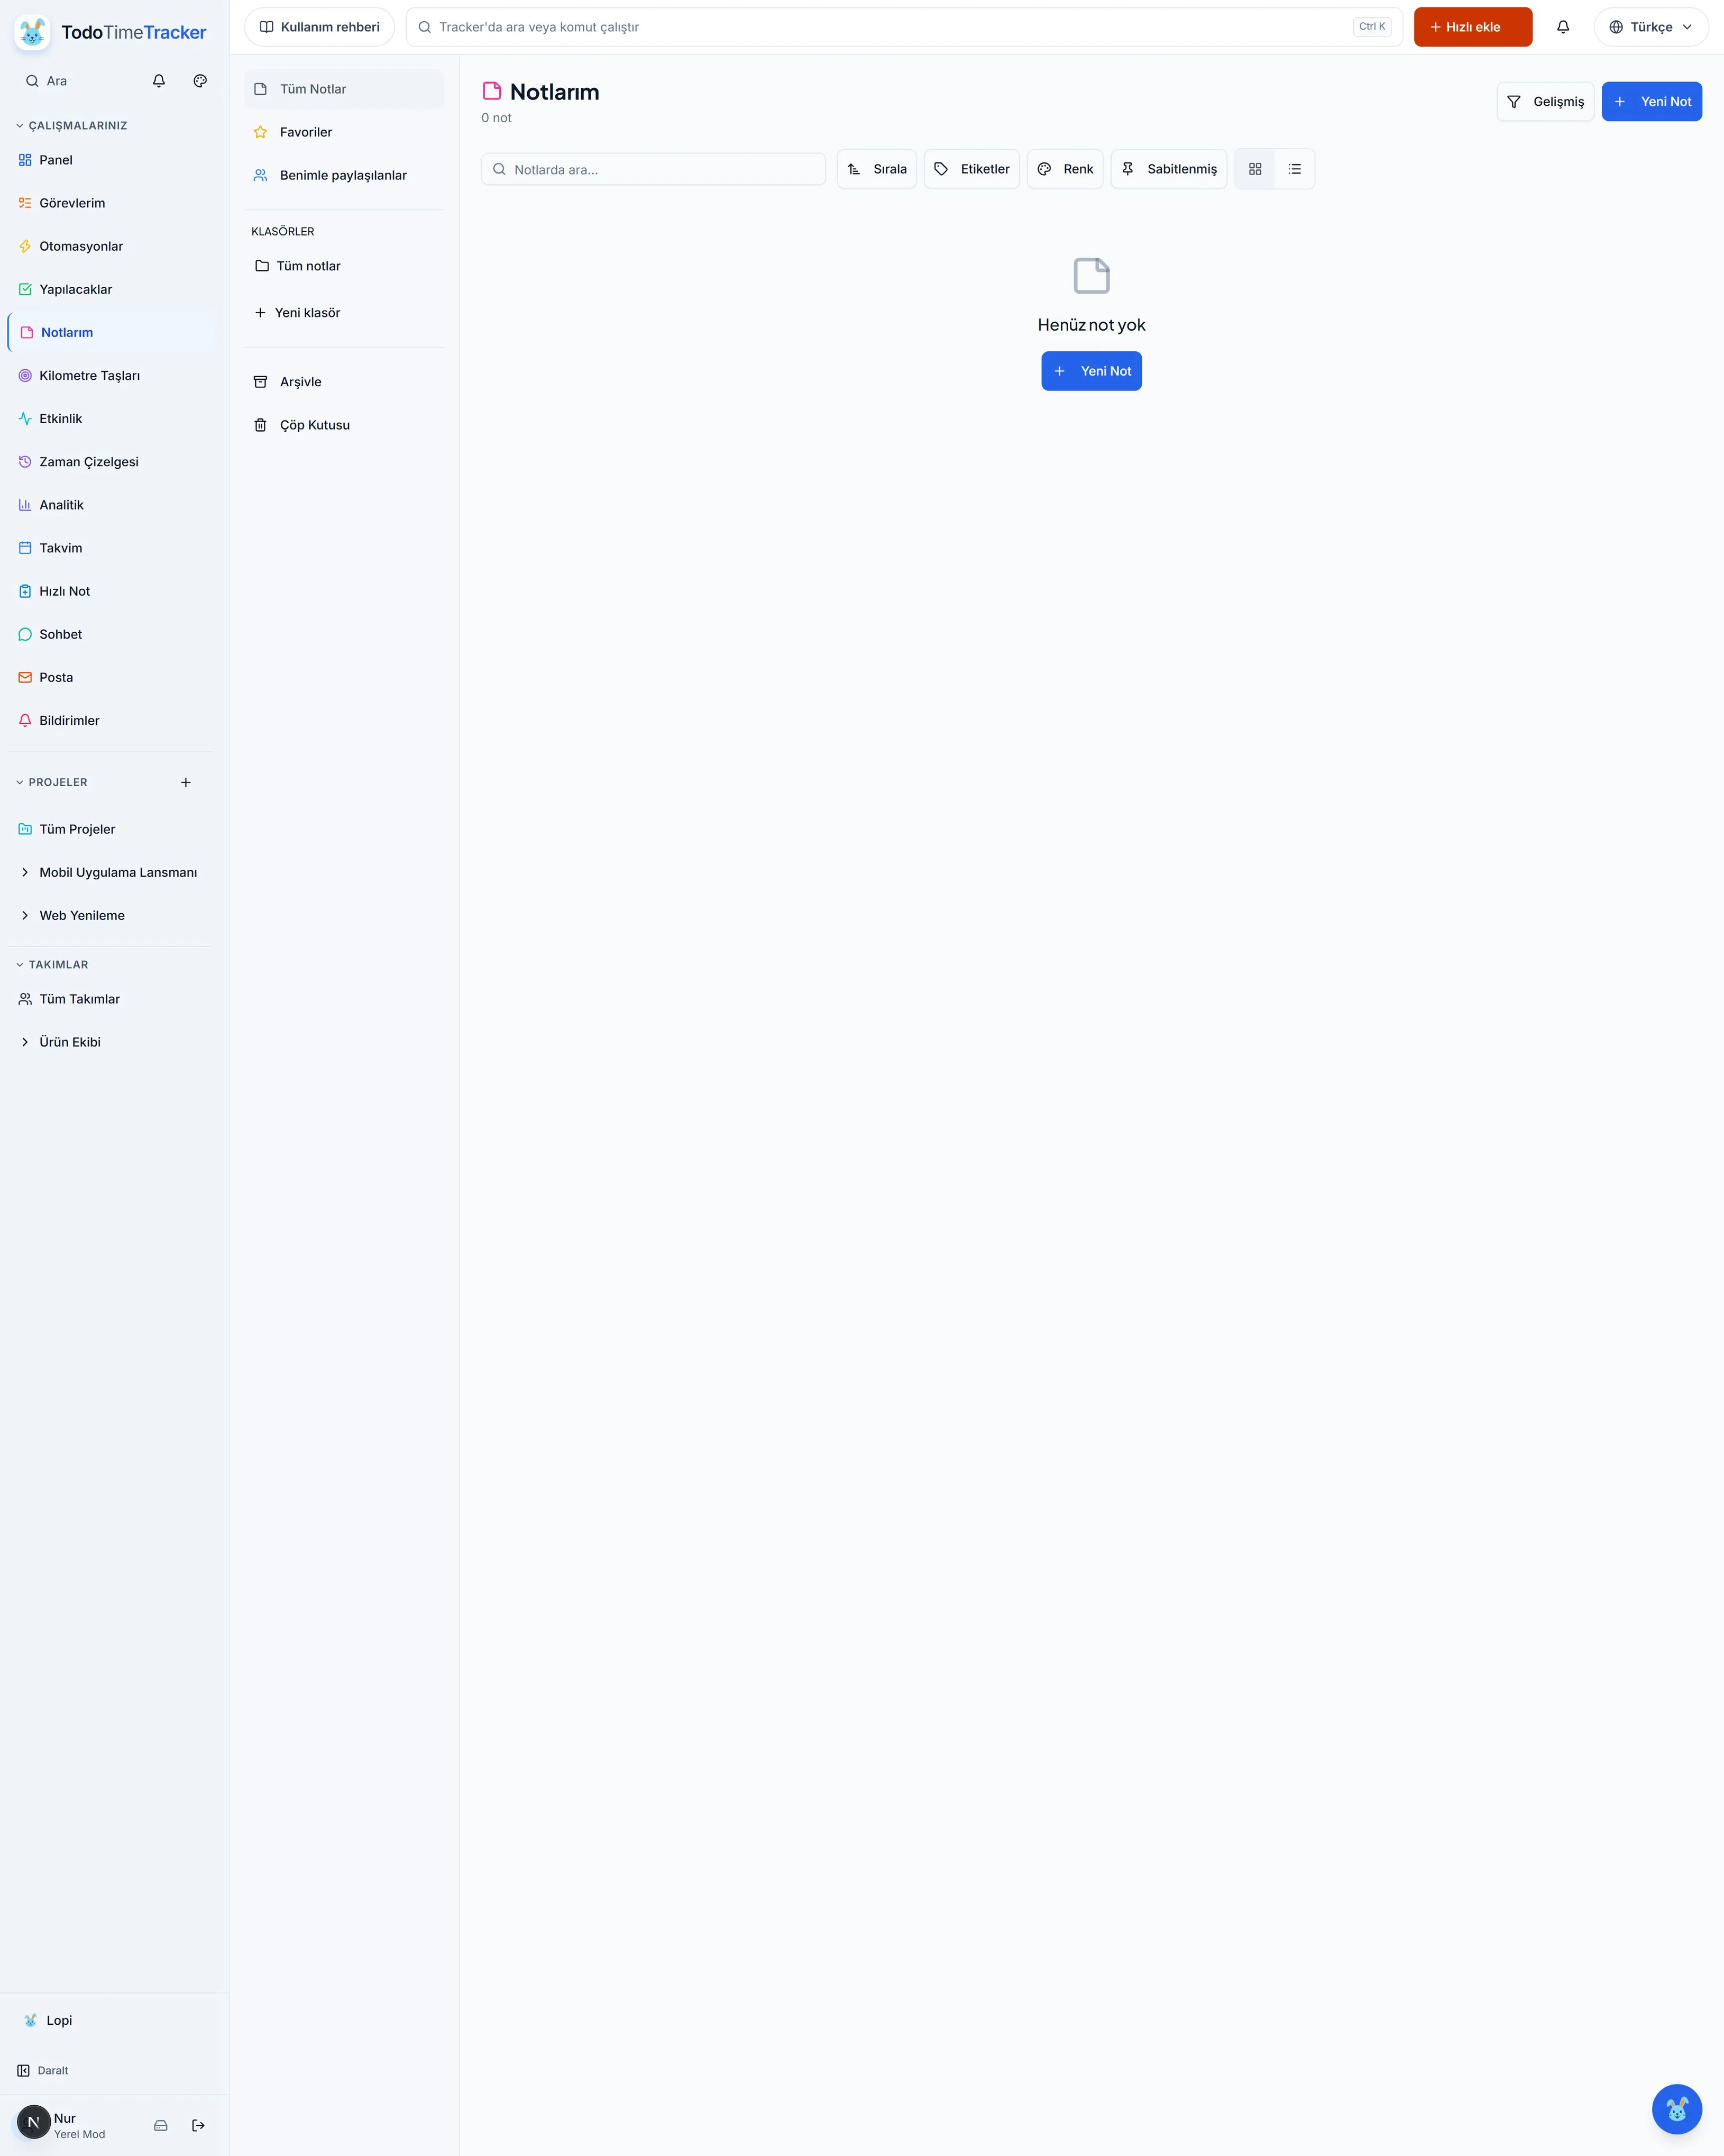Select the Tüm notlar folder
The width and height of the screenshot is (1724, 2156).
[x=344, y=266]
